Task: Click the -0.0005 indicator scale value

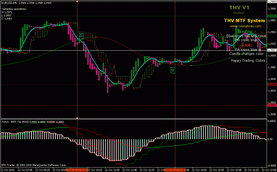Action: point(272,166)
